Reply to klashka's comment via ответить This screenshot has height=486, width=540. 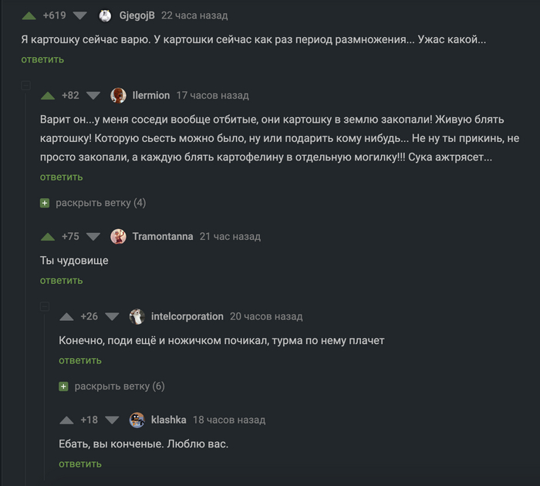tap(80, 464)
